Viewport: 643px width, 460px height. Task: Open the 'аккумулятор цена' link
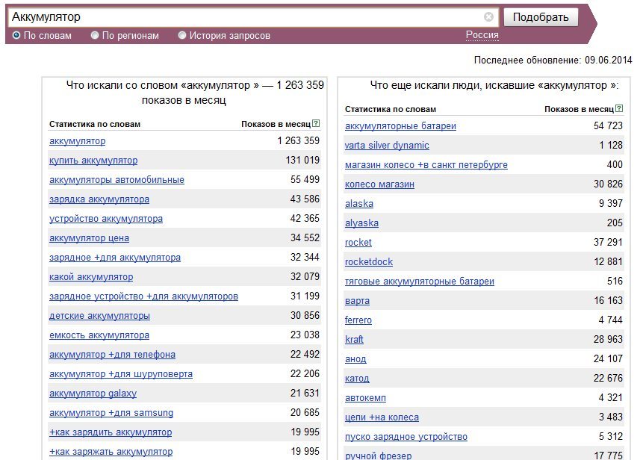(89, 237)
